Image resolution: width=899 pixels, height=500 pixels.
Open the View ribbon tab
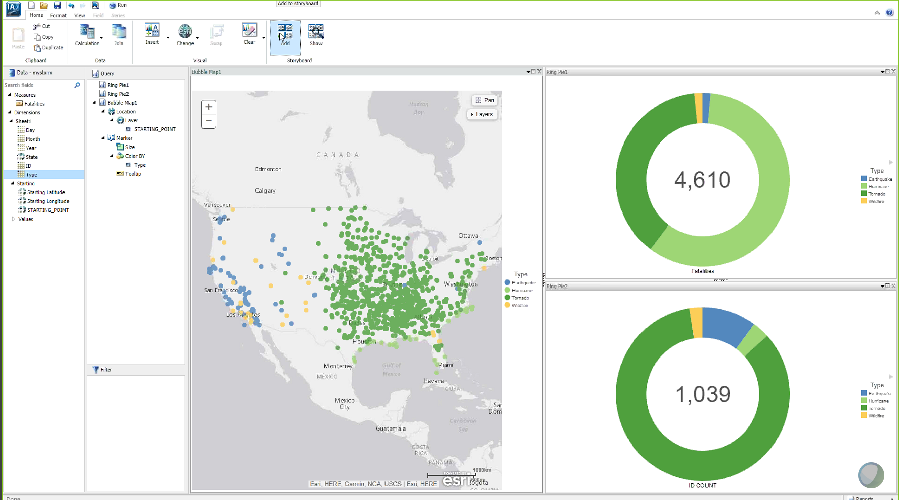pyautogui.click(x=80, y=15)
